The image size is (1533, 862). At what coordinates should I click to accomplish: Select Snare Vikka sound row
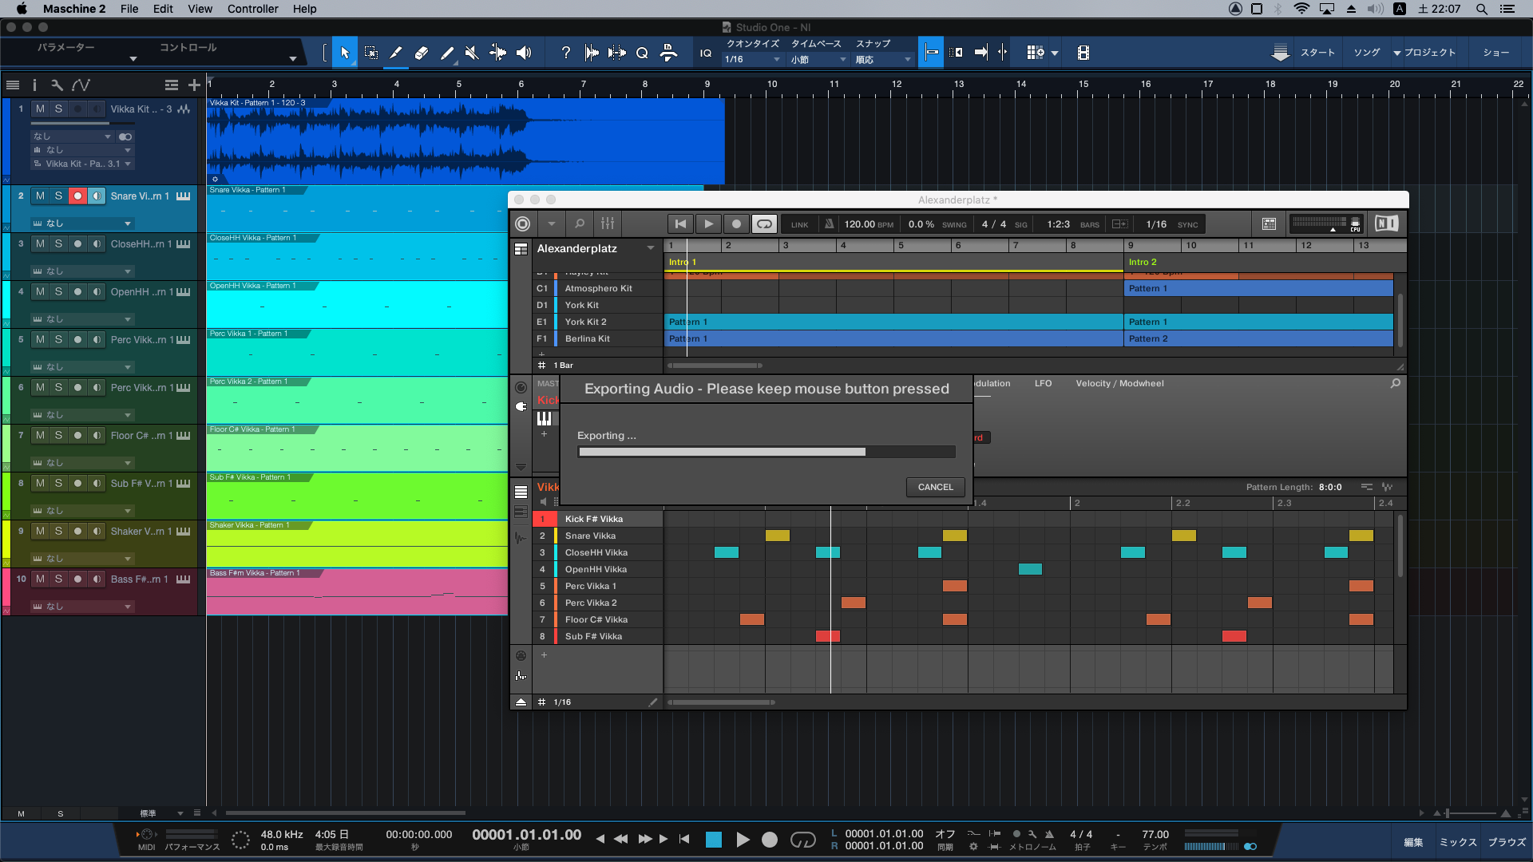point(598,536)
